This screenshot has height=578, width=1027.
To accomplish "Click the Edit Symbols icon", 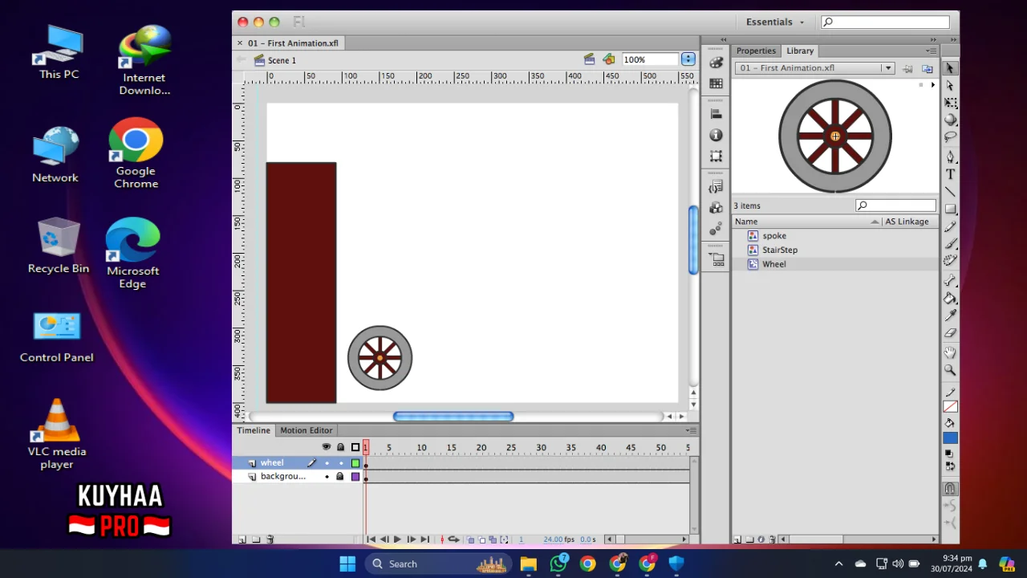I will (609, 59).
